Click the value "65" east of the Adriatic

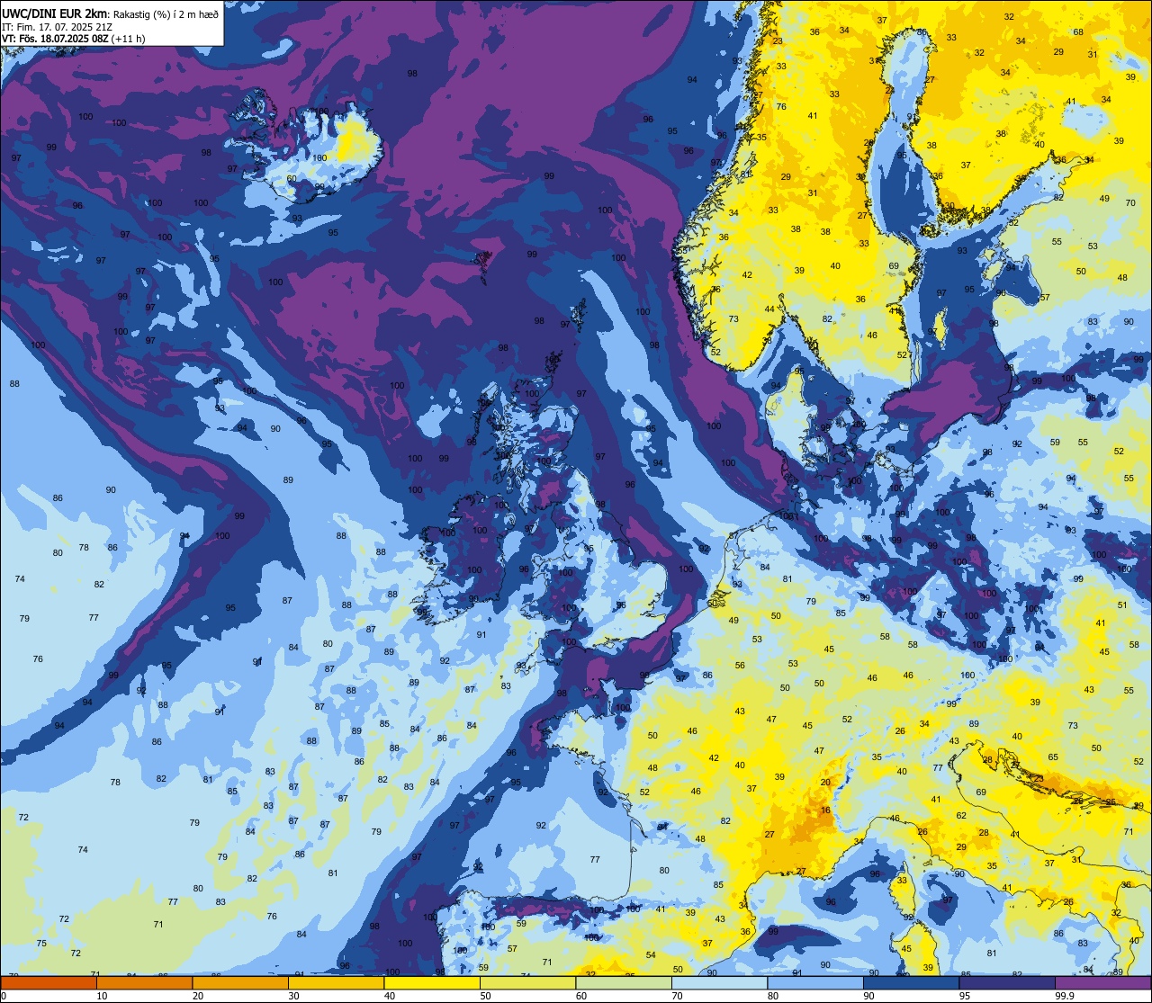click(1054, 757)
